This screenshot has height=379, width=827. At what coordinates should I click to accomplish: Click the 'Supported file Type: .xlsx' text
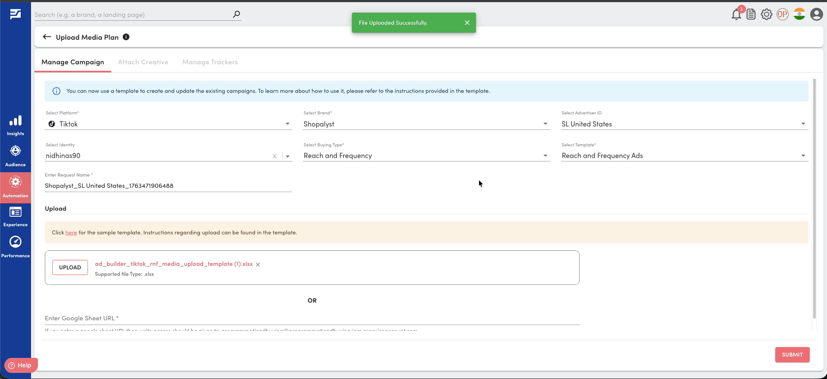pos(124,274)
